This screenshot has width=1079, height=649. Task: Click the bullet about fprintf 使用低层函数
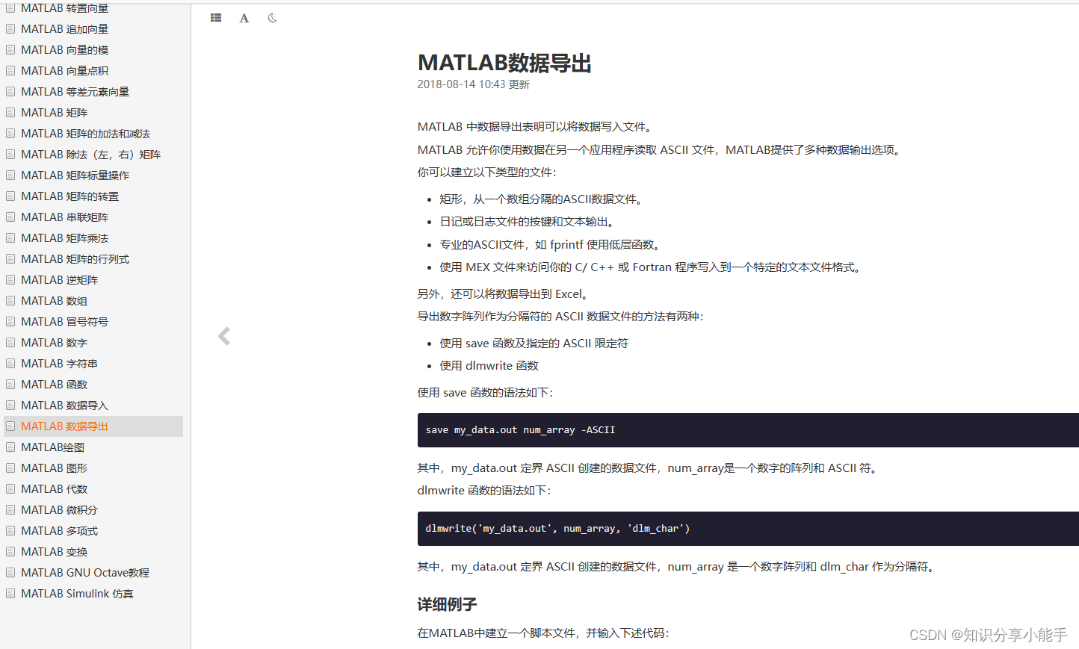click(x=551, y=245)
